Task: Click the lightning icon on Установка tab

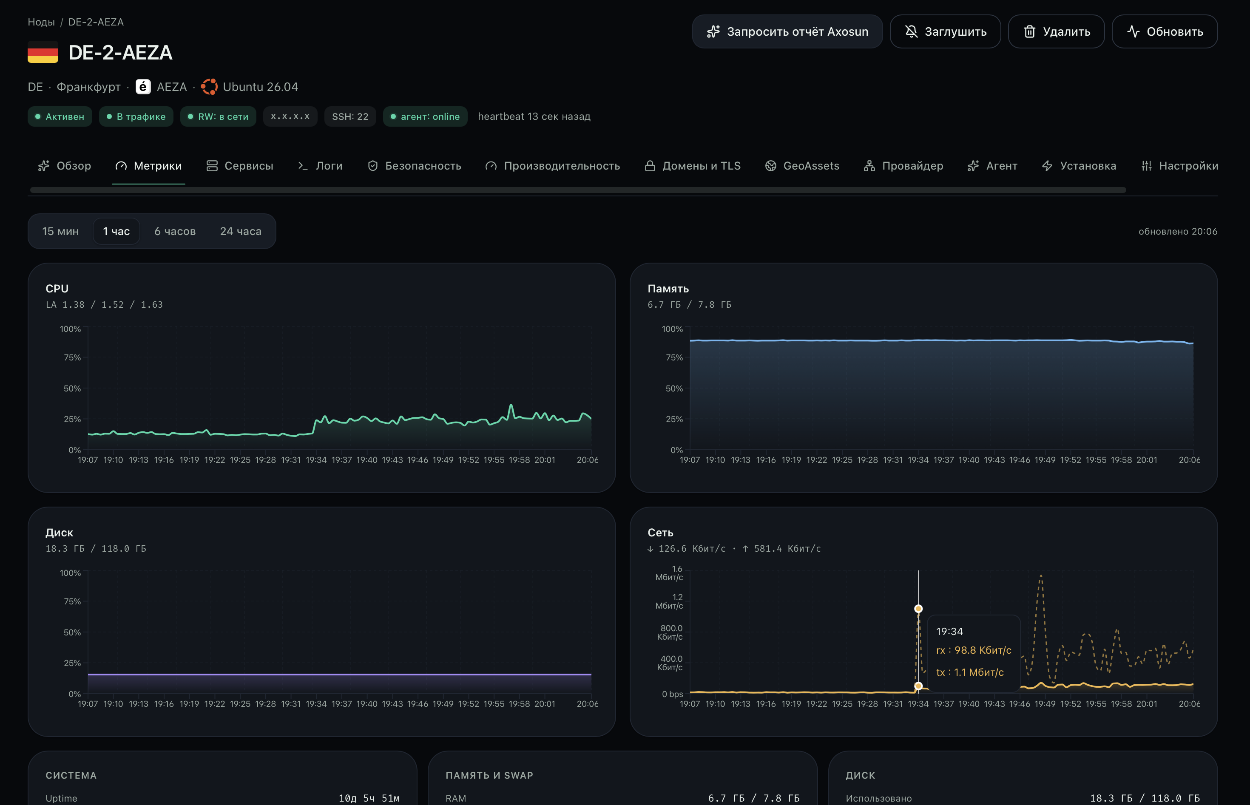Action: [1047, 166]
